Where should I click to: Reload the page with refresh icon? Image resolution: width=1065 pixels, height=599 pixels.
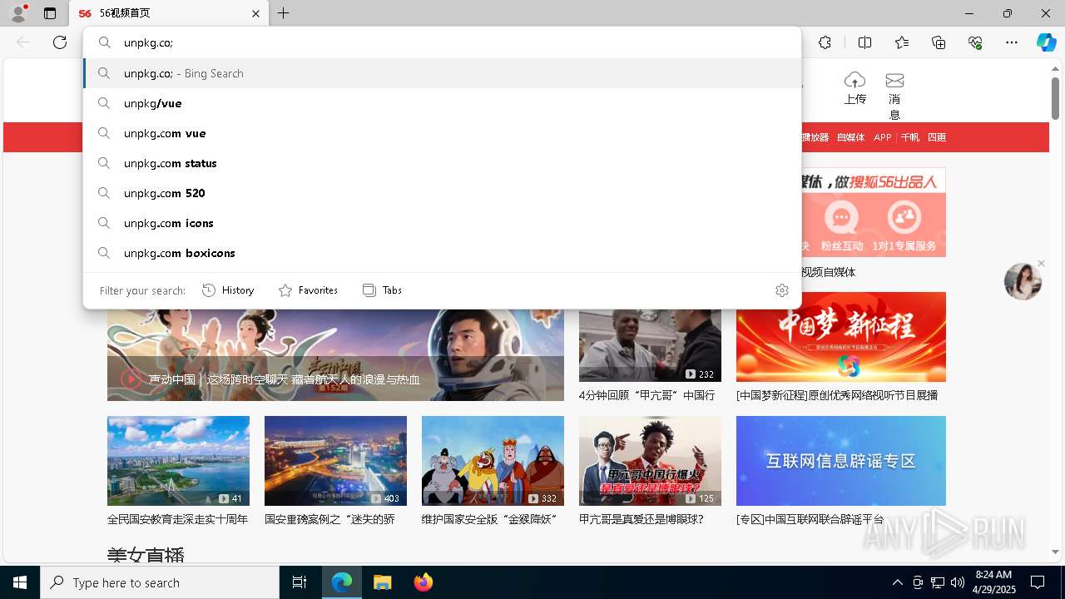click(x=60, y=42)
